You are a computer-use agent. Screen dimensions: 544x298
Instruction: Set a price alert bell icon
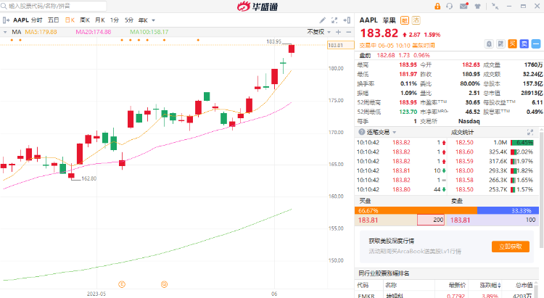489,44
